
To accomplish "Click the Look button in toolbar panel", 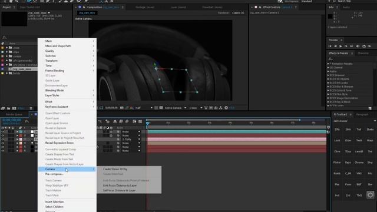I will click(x=337, y=140).
